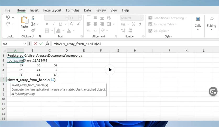
Task: Expand the Name Box dropdown arrow
Action: pyautogui.click(x=25, y=44)
